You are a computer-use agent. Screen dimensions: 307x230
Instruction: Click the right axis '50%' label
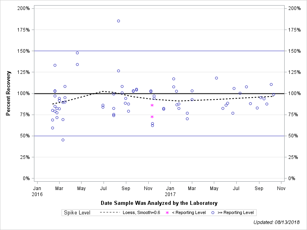pos(293,136)
